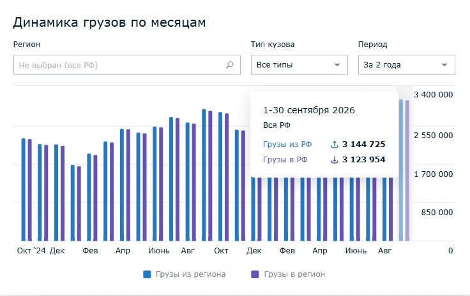Toggle the 'Грузы в регион' legend item

(288, 274)
